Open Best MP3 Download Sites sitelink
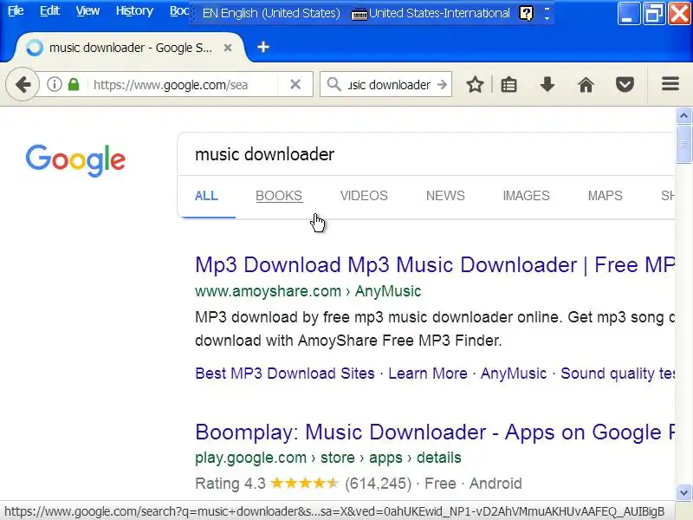 [285, 374]
